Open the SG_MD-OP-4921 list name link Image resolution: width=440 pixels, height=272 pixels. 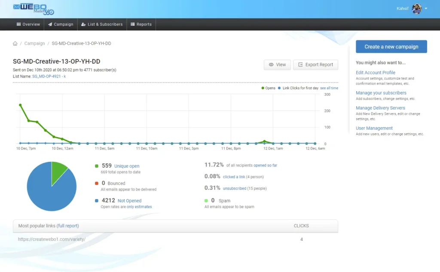coord(49,76)
